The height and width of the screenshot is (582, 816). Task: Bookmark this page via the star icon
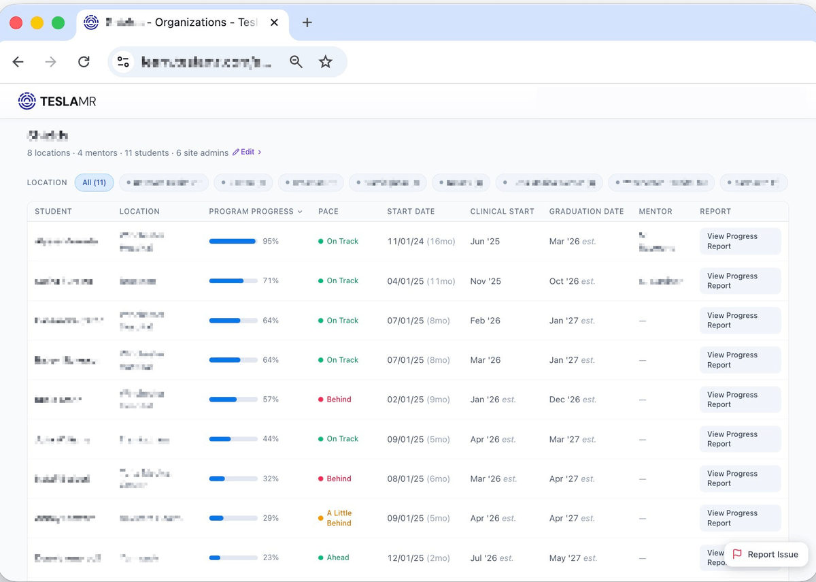point(325,61)
